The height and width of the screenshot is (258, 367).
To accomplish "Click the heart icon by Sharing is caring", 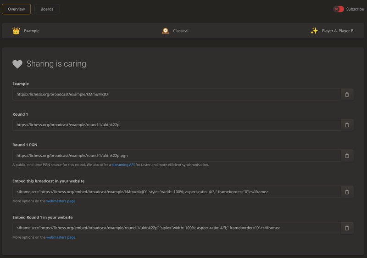I will [17, 64].
